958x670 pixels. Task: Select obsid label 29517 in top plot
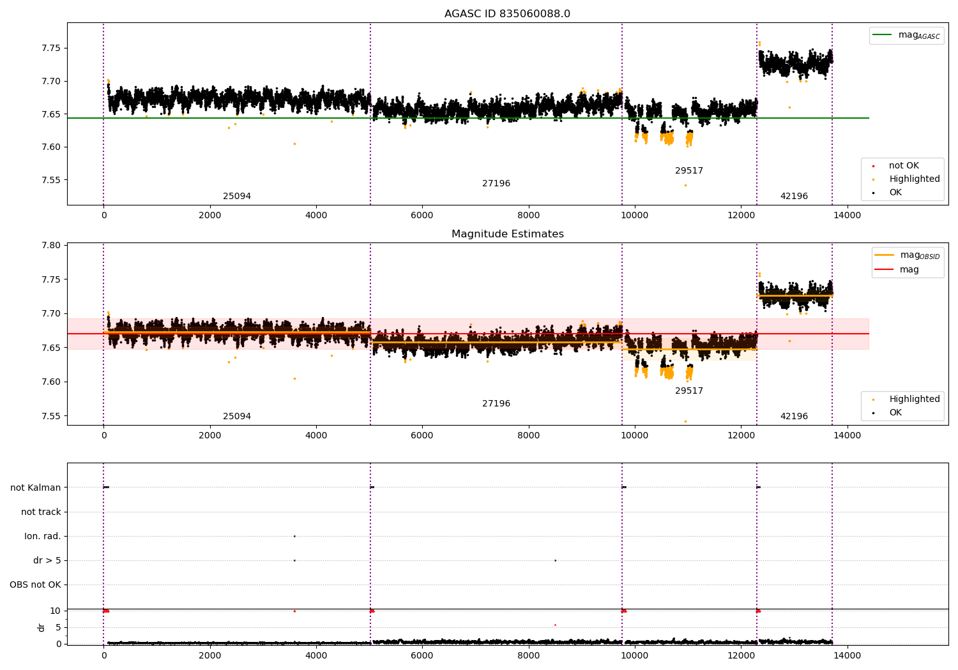coord(689,171)
